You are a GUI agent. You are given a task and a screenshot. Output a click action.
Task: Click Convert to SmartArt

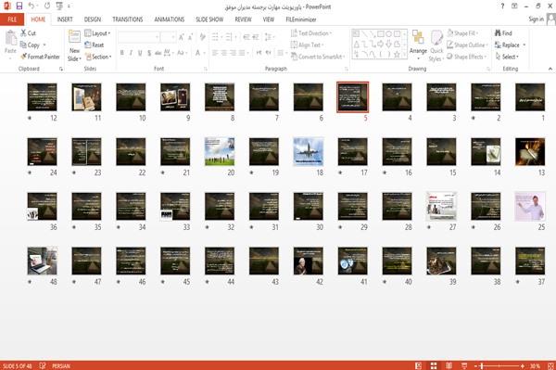[318, 57]
